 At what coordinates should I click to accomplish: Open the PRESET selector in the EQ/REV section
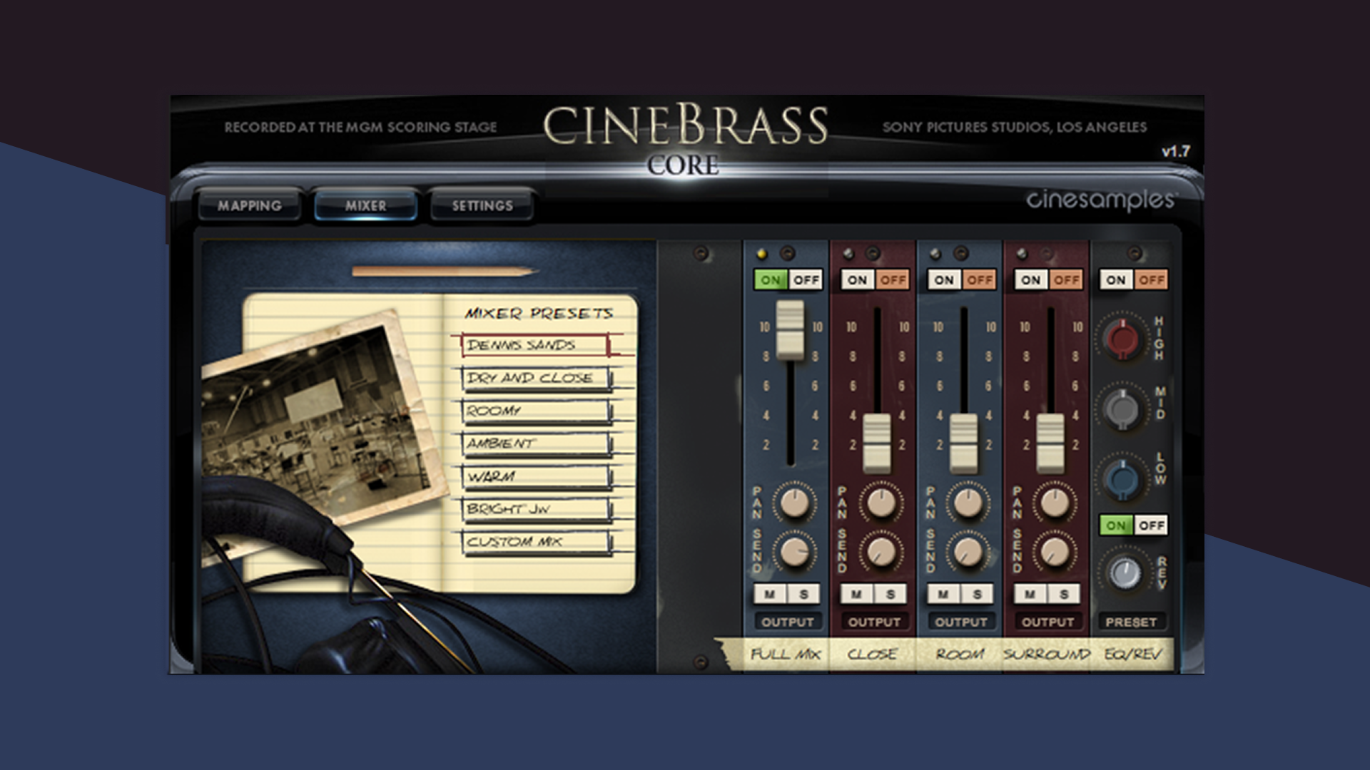point(1135,621)
